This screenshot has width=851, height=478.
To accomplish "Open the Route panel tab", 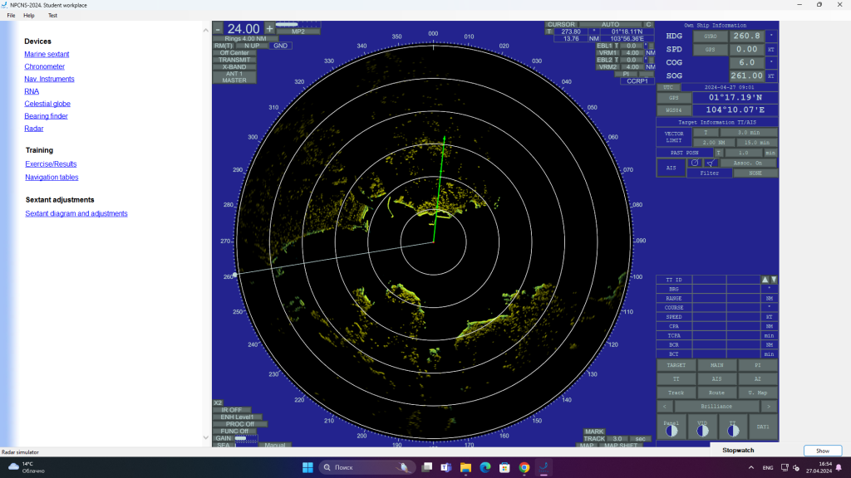I will coord(717,393).
